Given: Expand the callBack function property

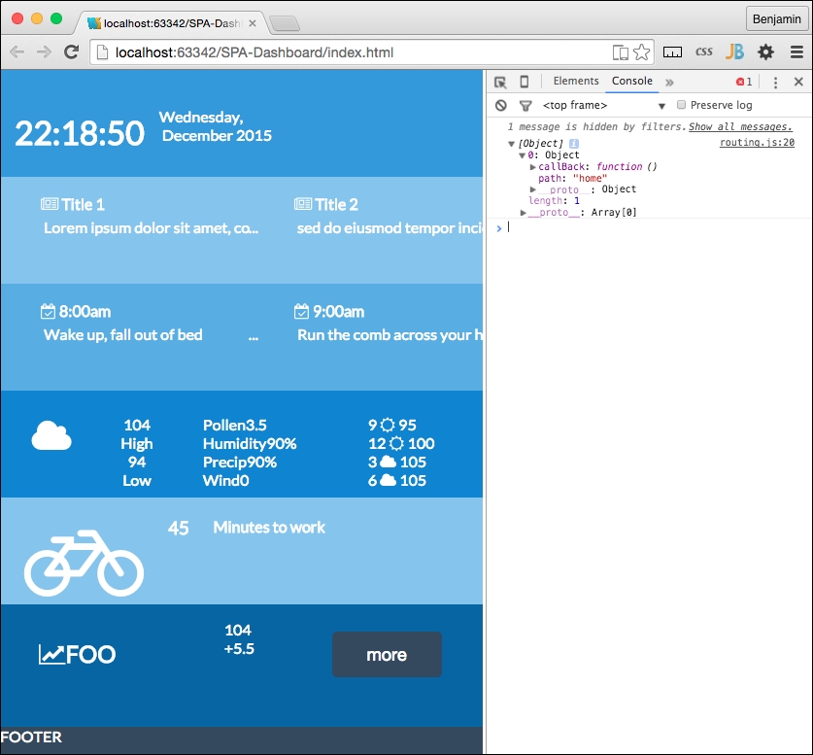Looking at the screenshot, I should click(x=533, y=168).
